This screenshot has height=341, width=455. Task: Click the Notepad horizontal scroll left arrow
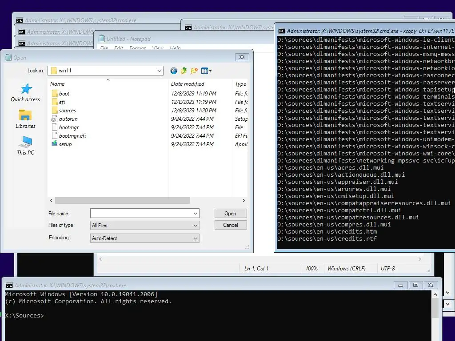(101, 259)
